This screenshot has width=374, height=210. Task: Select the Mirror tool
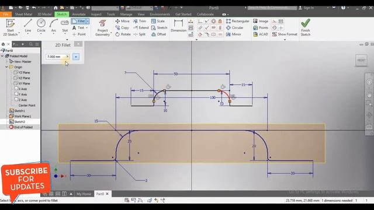234,34
